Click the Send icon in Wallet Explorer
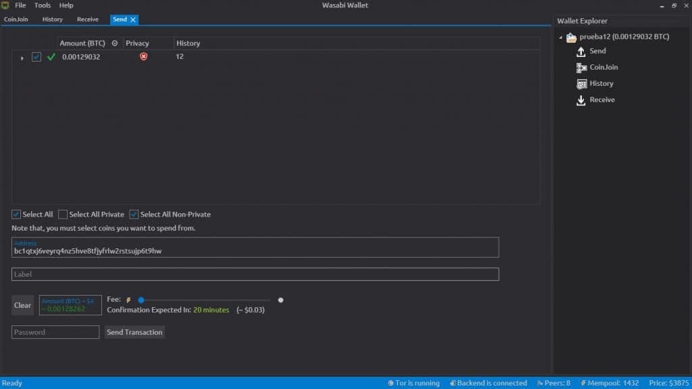692x389 pixels. click(580, 51)
